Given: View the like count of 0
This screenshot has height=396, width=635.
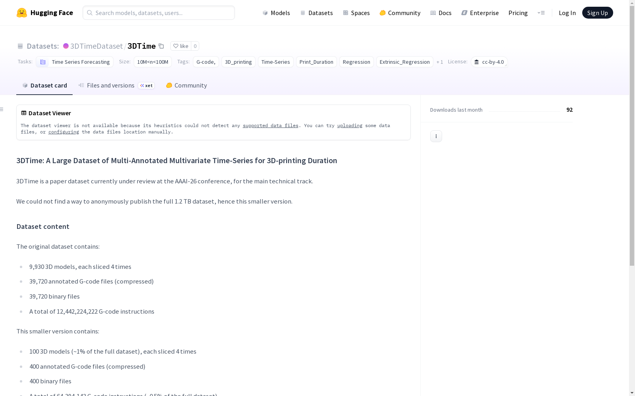Looking at the screenshot, I should pos(195,46).
